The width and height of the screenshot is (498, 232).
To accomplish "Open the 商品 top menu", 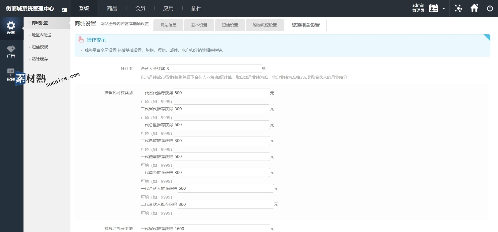I will coord(112,8).
